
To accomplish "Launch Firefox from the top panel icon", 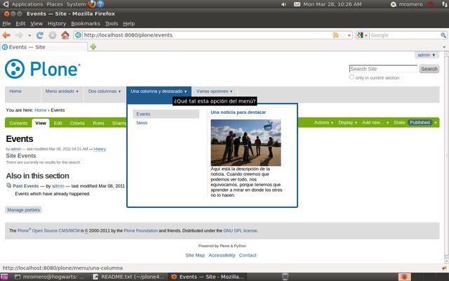I will click(92, 4).
